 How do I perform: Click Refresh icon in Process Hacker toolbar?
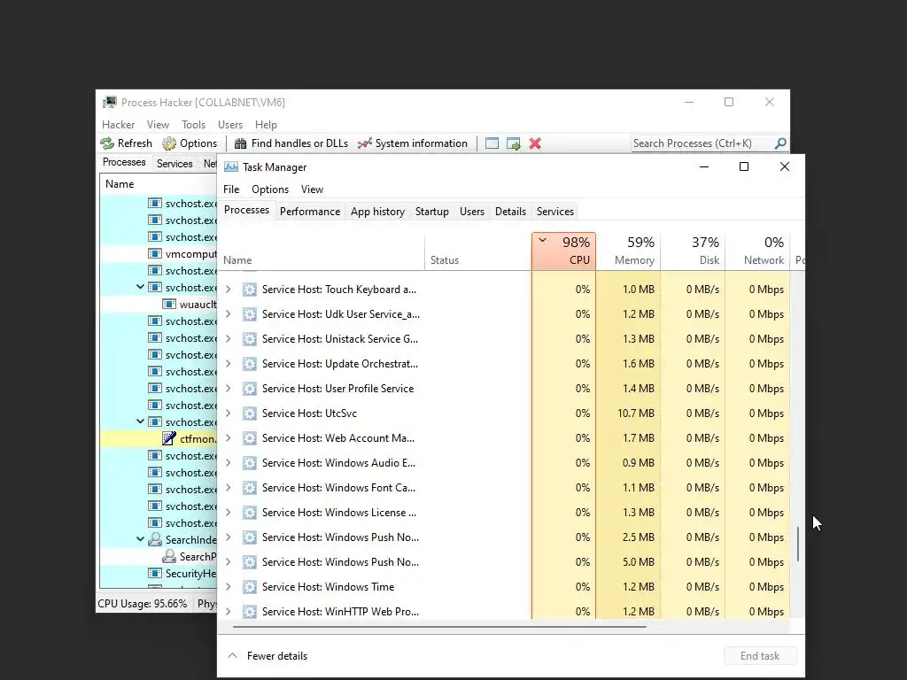click(107, 143)
